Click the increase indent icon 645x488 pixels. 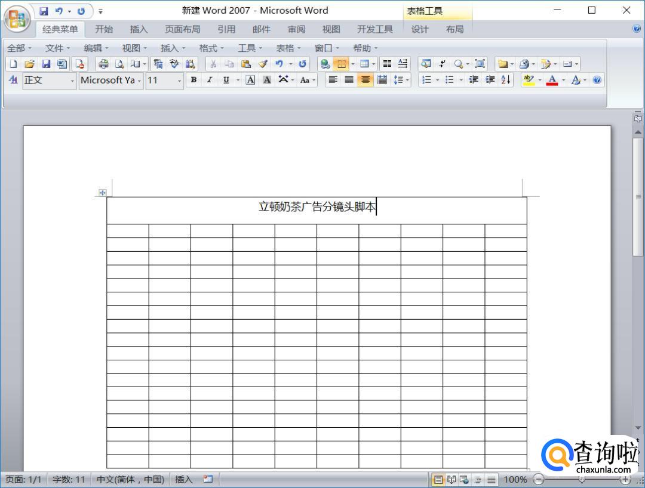tap(490, 80)
